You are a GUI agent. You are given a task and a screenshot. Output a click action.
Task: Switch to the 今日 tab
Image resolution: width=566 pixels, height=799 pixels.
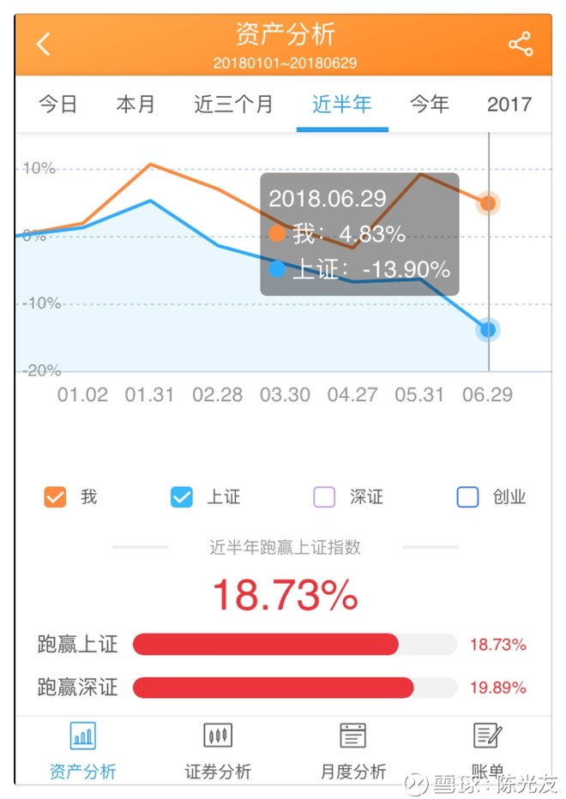coord(57,104)
